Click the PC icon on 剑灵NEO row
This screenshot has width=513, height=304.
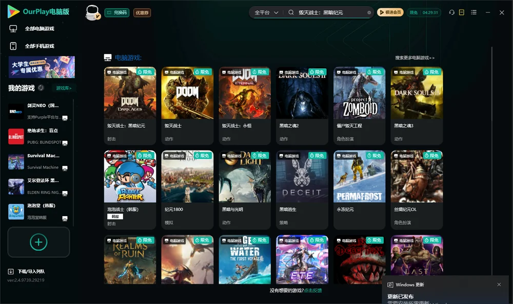[x=65, y=118]
